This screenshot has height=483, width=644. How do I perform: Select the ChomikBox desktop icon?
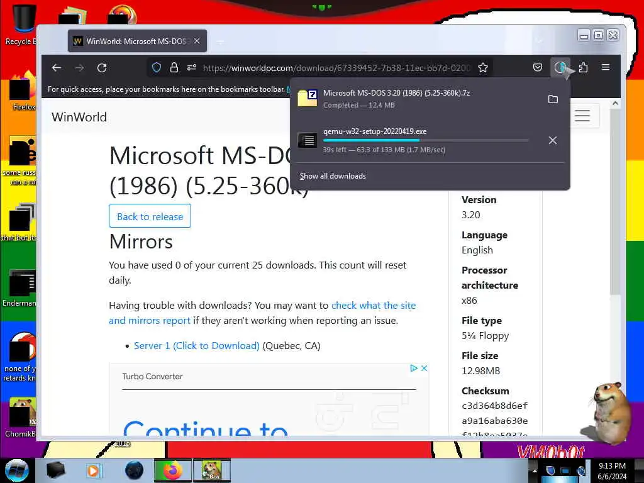point(21,418)
